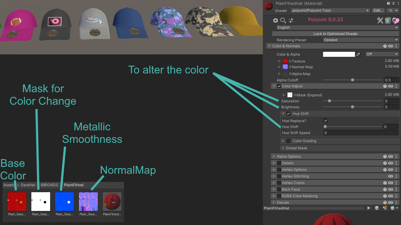Screen dimensions: 401x225
Task: Click the white Color & Alpha swatch
Action: (339, 54)
